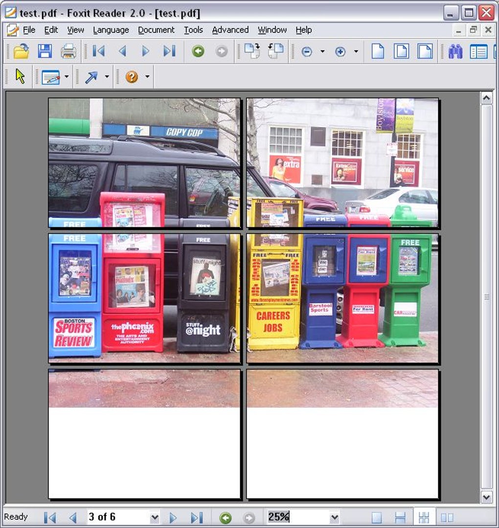This screenshot has height=528, width=499.
Task: Open the File menu
Action: (x=29, y=30)
